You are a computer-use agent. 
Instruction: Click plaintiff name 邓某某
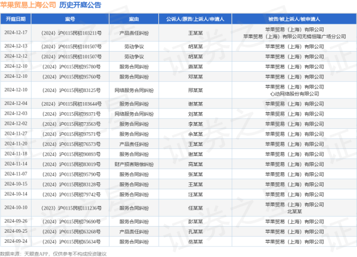[195, 77]
